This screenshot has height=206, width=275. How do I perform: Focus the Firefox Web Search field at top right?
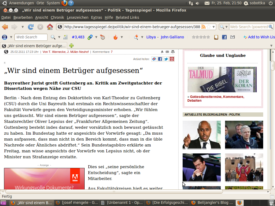[x=249, y=27]
